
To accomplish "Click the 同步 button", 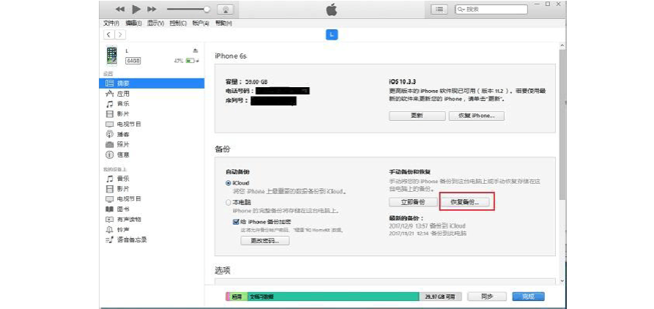I will point(487,297).
